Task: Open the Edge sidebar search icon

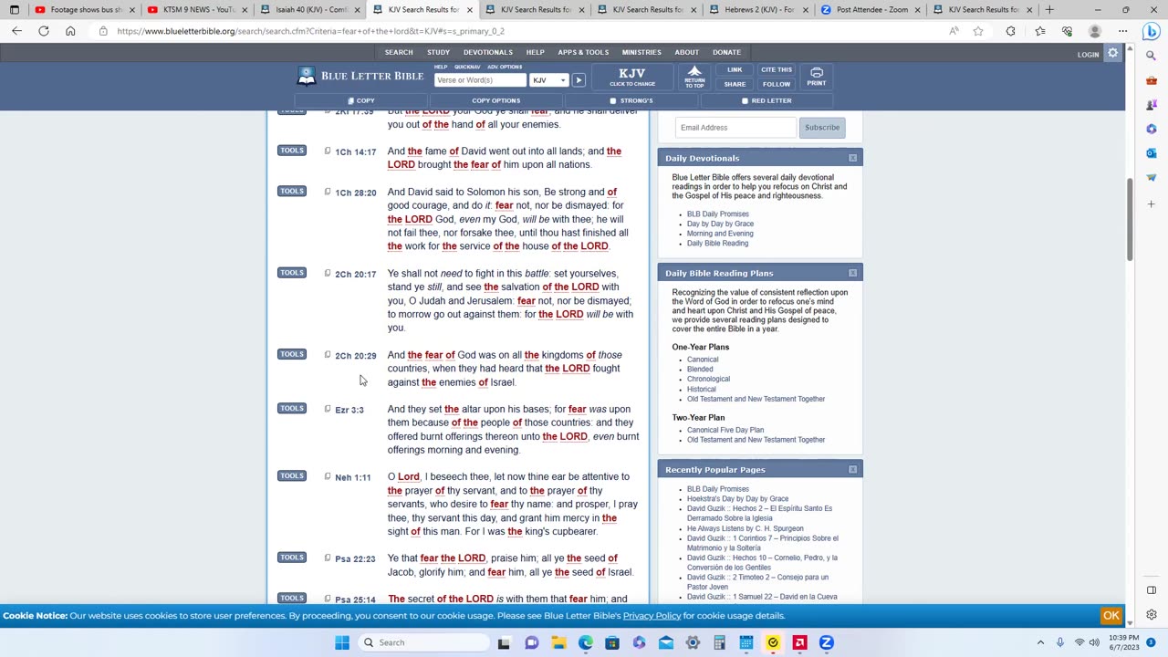Action: 1152,56
